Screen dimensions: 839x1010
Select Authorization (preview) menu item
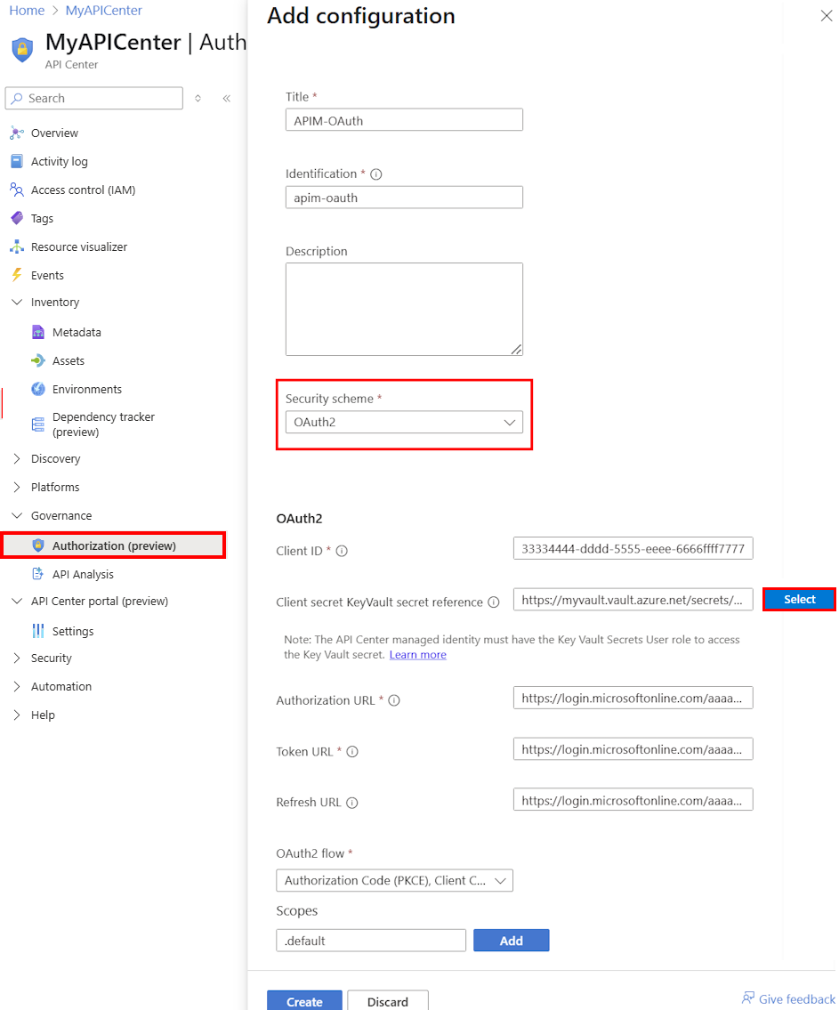point(113,545)
